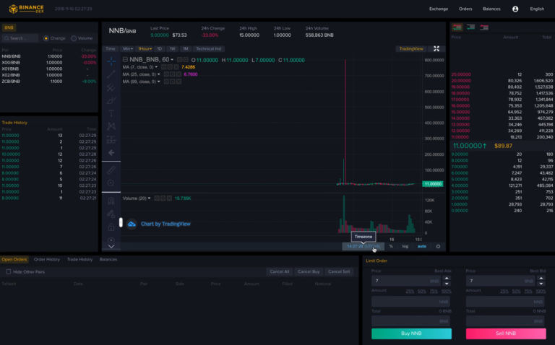Click the Buy NNB button
This screenshot has height=345, width=555.
click(x=411, y=333)
